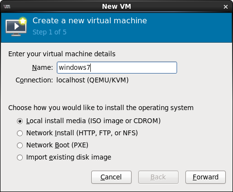Click the "Create a new virtual machine" heading
This screenshot has width=233, height=192.
[90, 21]
